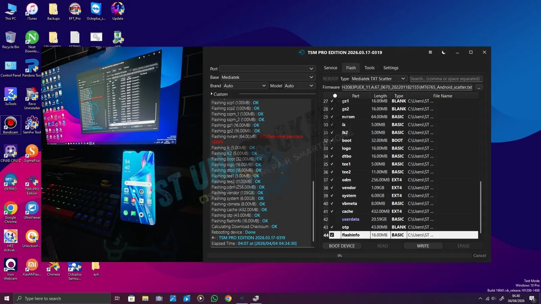Toggle the nvram partition checkmark
The height and width of the screenshot is (304, 541).
[x=332, y=117]
